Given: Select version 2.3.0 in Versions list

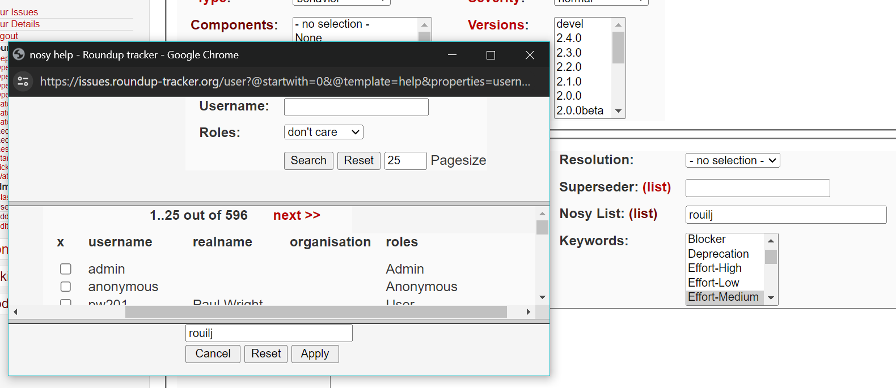Looking at the screenshot, I should click(583, 53).
